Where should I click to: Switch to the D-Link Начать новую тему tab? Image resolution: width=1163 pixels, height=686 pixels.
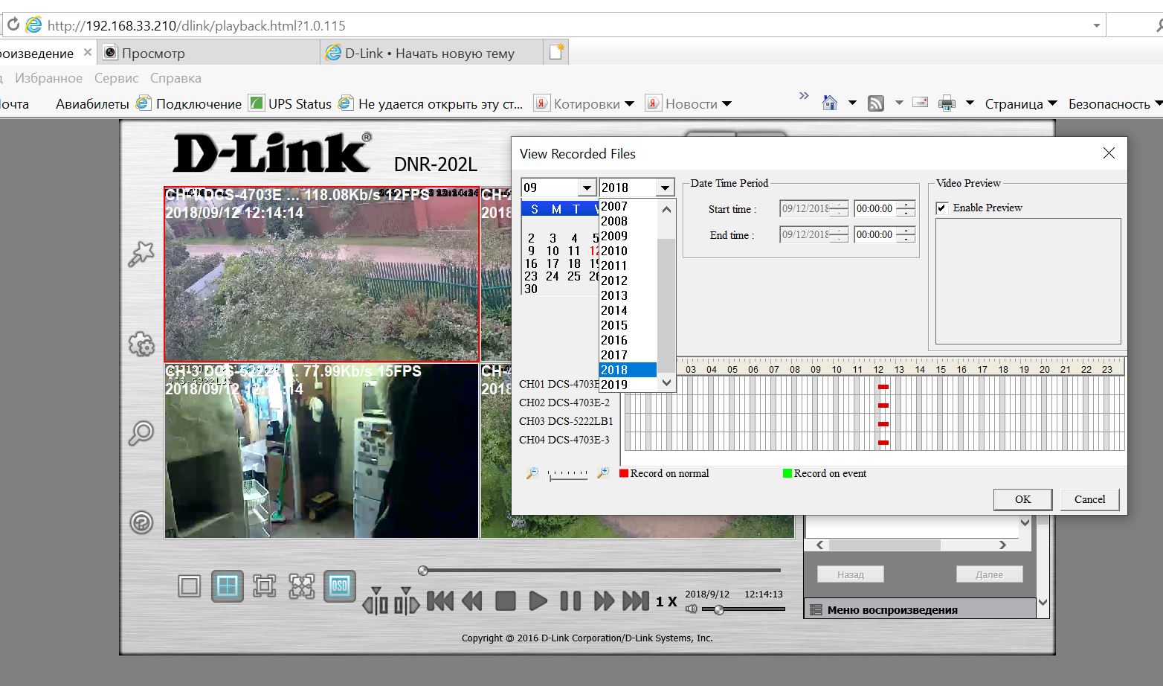432,53
